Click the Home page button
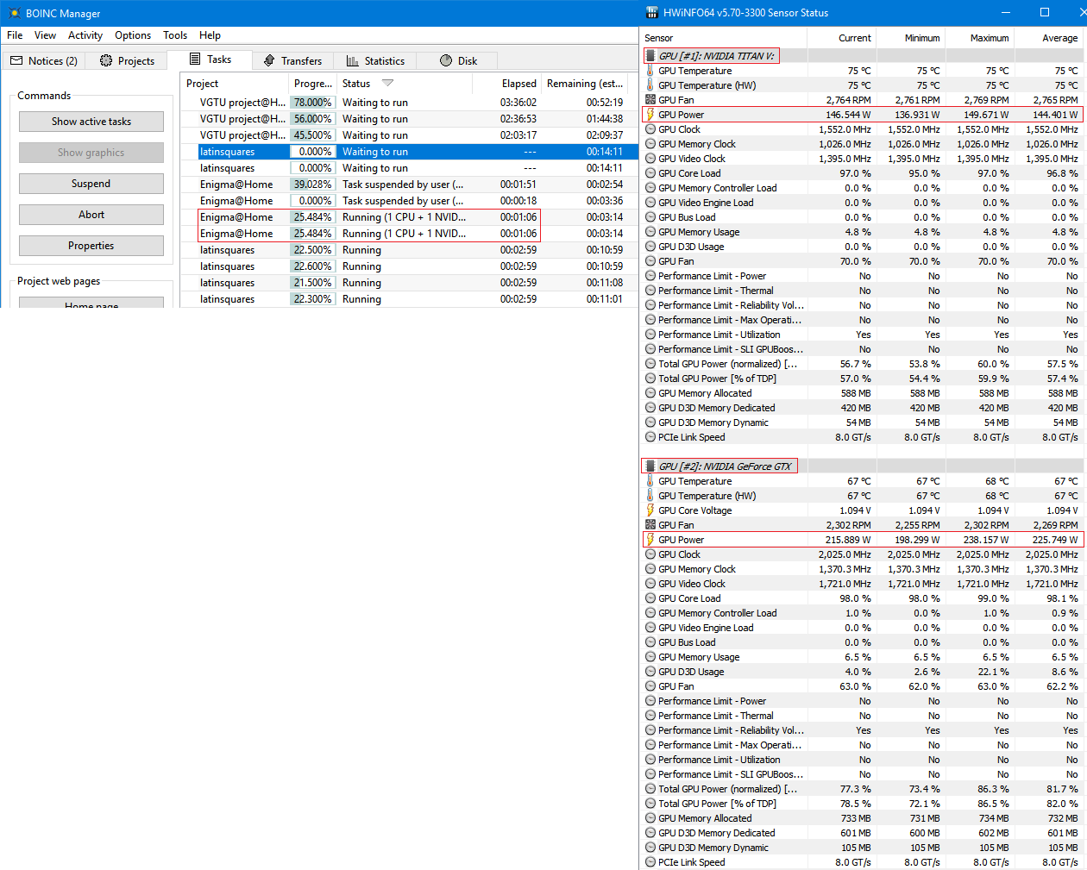Screen dimensions: 1087x870 tap(91, 303)
